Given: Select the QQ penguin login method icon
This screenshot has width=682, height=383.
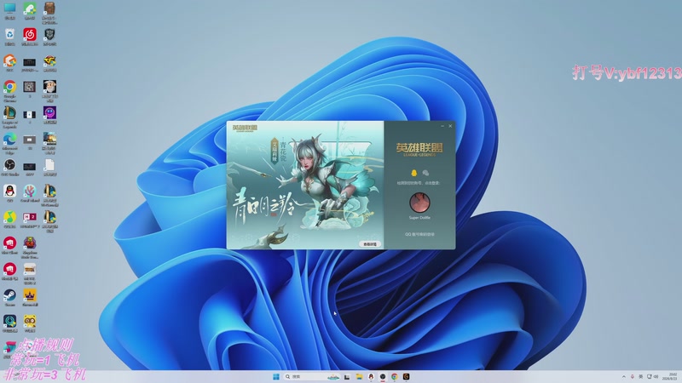Looking at the screenshot, I should pos(413,173).
